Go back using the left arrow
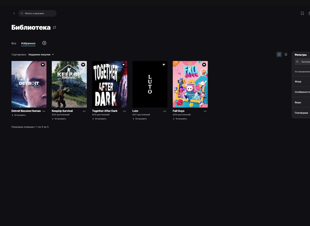Screen dimensions: 310x226 pyautogui.click(x=14, y=14)
